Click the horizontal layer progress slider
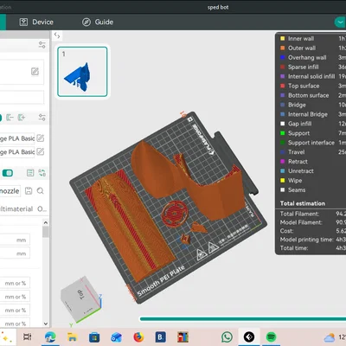346x346 pixels. point(243,319)
